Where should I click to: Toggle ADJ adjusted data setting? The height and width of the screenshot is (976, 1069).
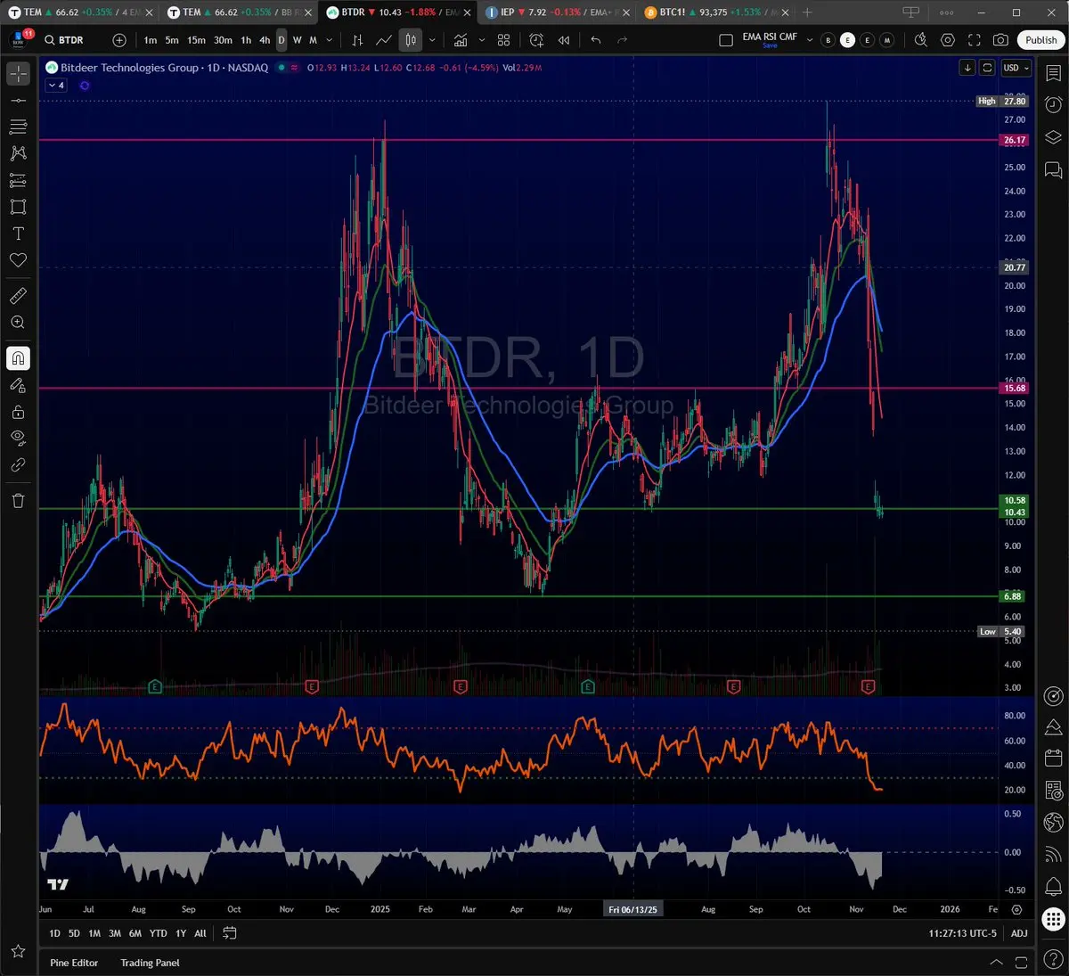[x=1019, y=933]
